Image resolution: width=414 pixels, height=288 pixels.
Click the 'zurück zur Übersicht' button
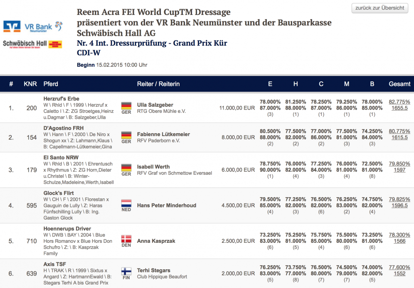click(x=380, y=8)
